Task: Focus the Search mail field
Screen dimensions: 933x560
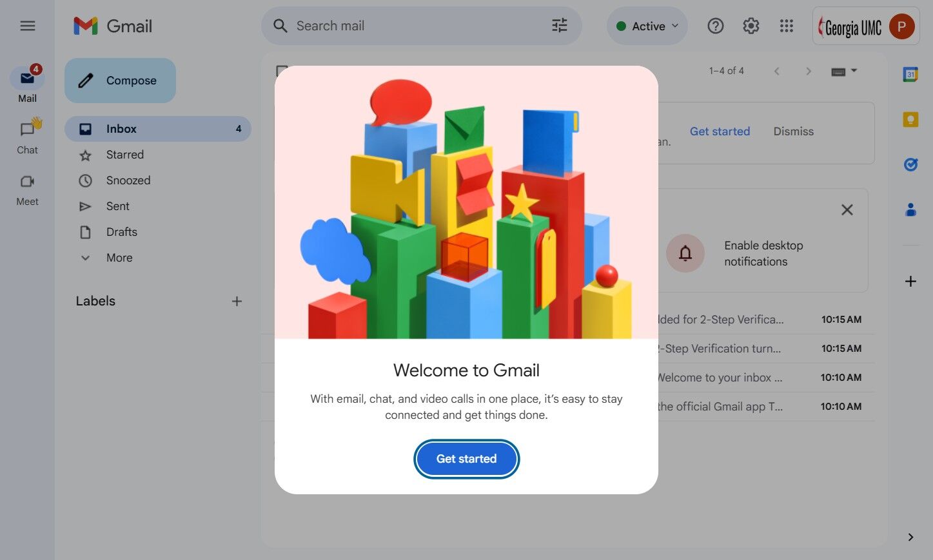Action: click(422, 26)
